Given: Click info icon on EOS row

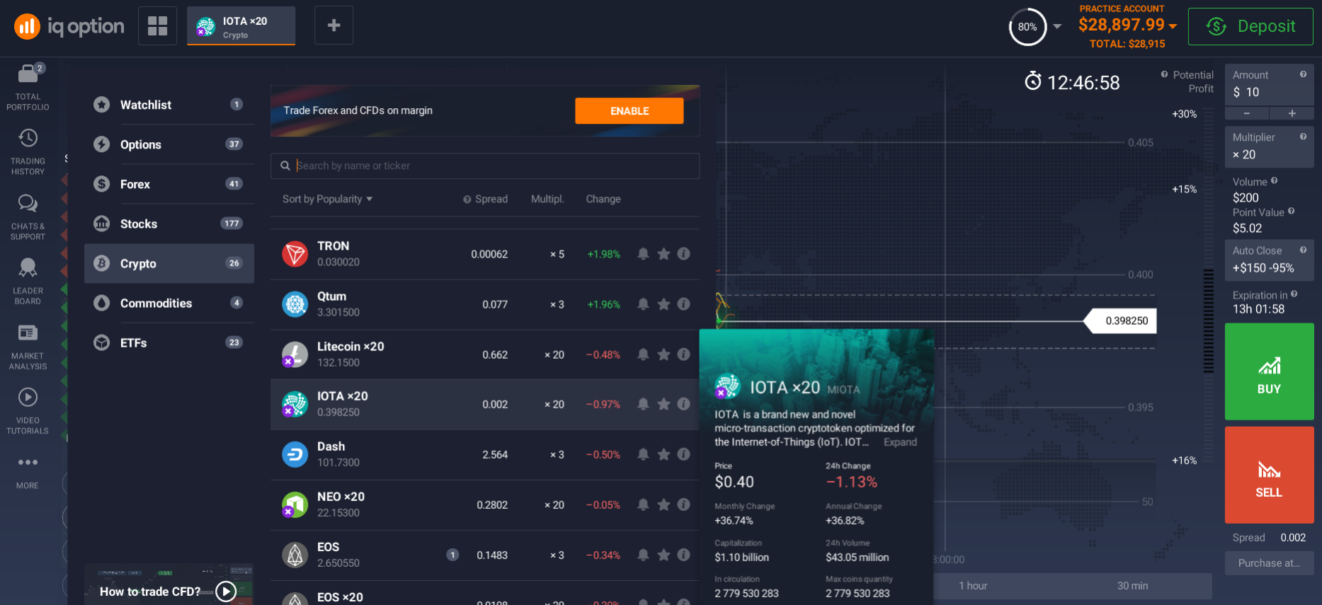Looking at the screenshot, I should (x=683, y=554).
